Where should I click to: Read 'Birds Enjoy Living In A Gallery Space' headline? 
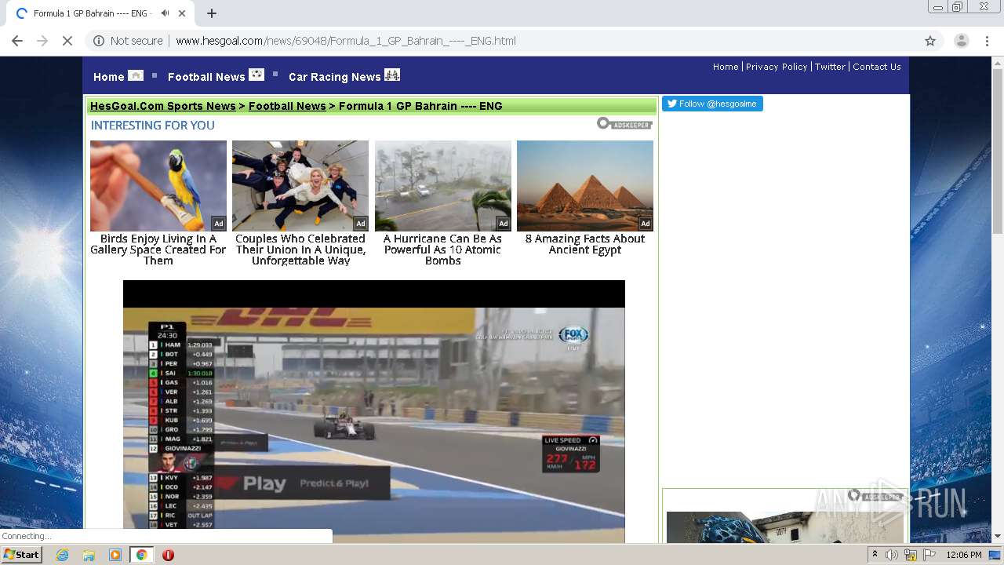pyautogui.click(x=158, y=250)
